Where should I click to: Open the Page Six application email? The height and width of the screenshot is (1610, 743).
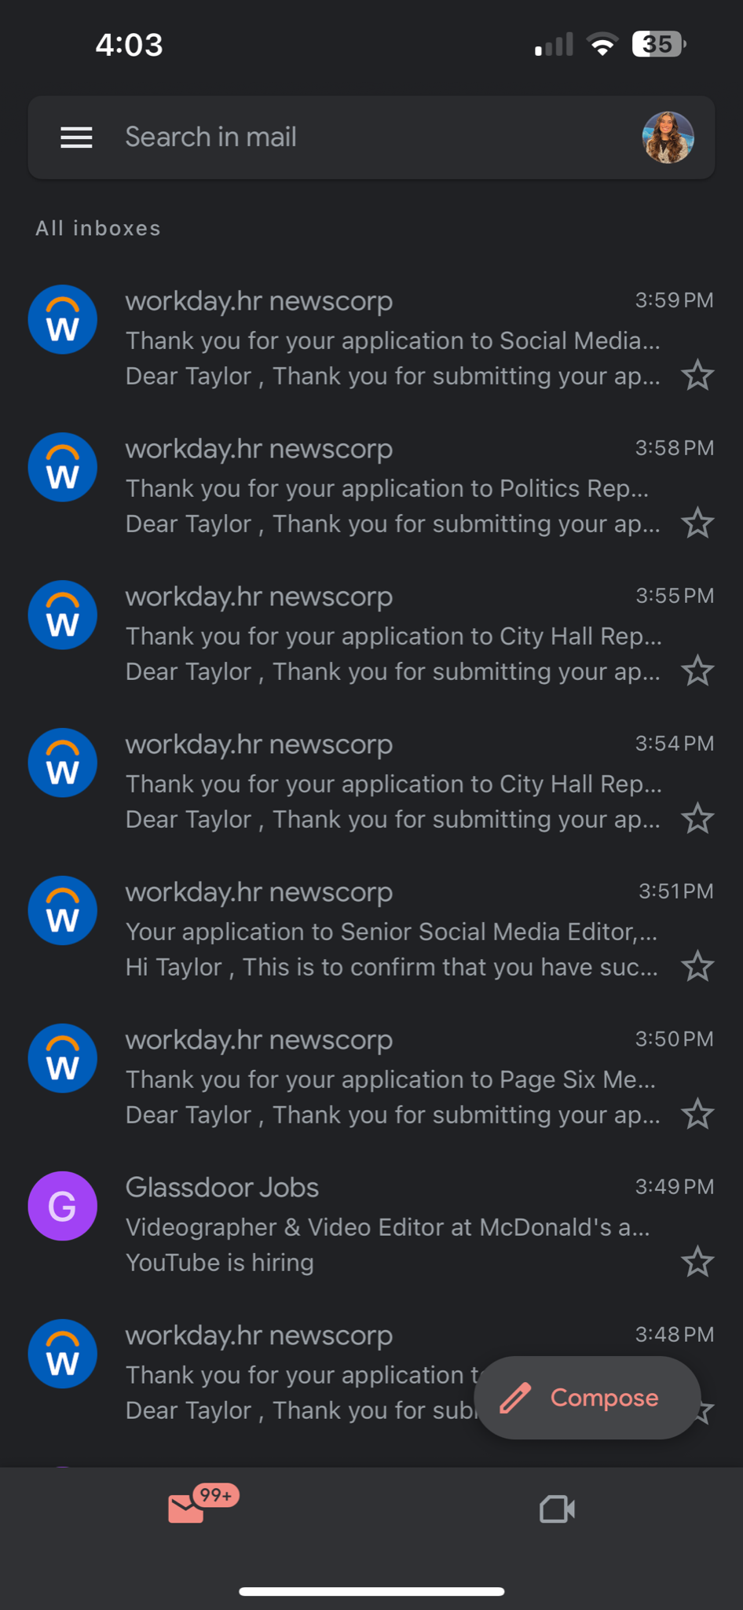pos(385,1079)
